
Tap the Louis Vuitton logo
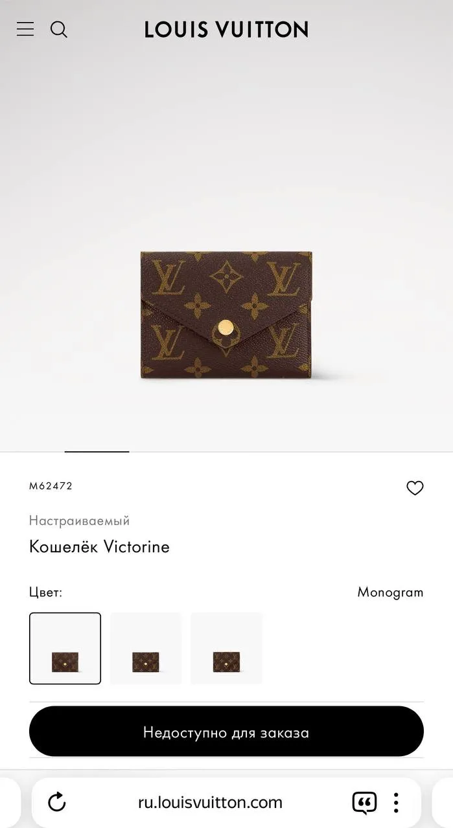click(x=226, y=29)
